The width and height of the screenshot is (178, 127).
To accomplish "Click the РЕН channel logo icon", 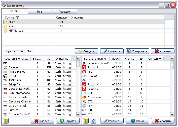I will click(x=84, y=106).
